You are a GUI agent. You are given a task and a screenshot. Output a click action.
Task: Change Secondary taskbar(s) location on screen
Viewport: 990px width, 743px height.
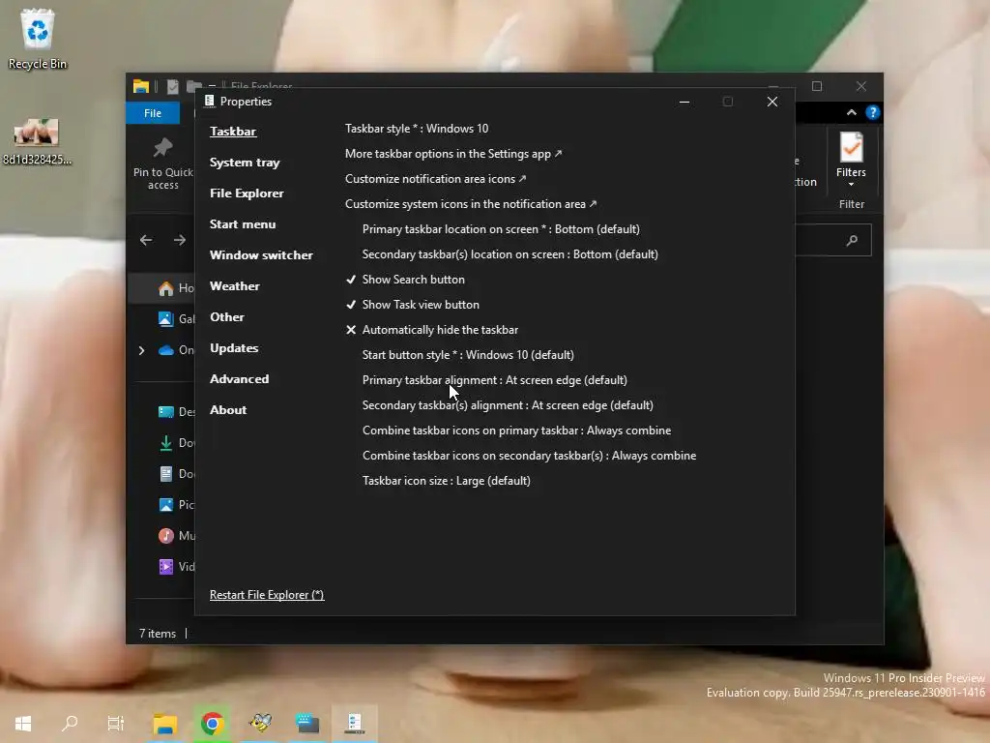tap(510, 254)
